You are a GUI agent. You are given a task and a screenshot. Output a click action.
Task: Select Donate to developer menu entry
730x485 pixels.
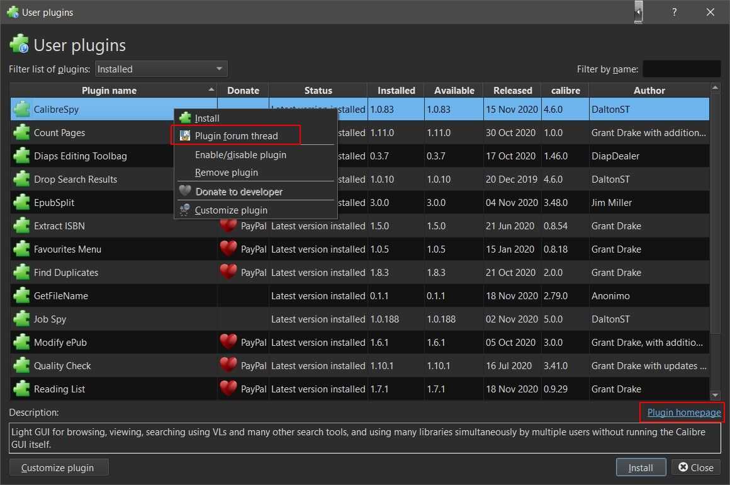(x=255, y=191)
